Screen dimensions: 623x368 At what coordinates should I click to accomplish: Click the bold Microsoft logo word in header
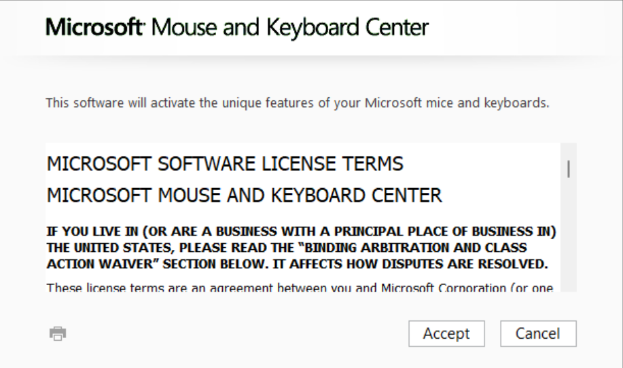(94, 27)
